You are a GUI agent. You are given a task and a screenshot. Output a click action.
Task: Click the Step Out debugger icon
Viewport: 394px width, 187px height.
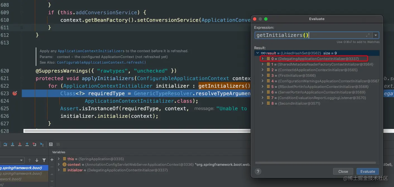click(x=27, y=144)
